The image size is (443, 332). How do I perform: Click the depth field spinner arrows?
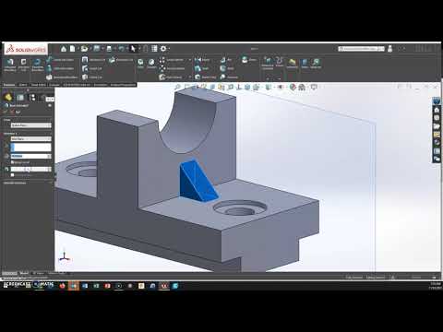(x=49, y=156)
